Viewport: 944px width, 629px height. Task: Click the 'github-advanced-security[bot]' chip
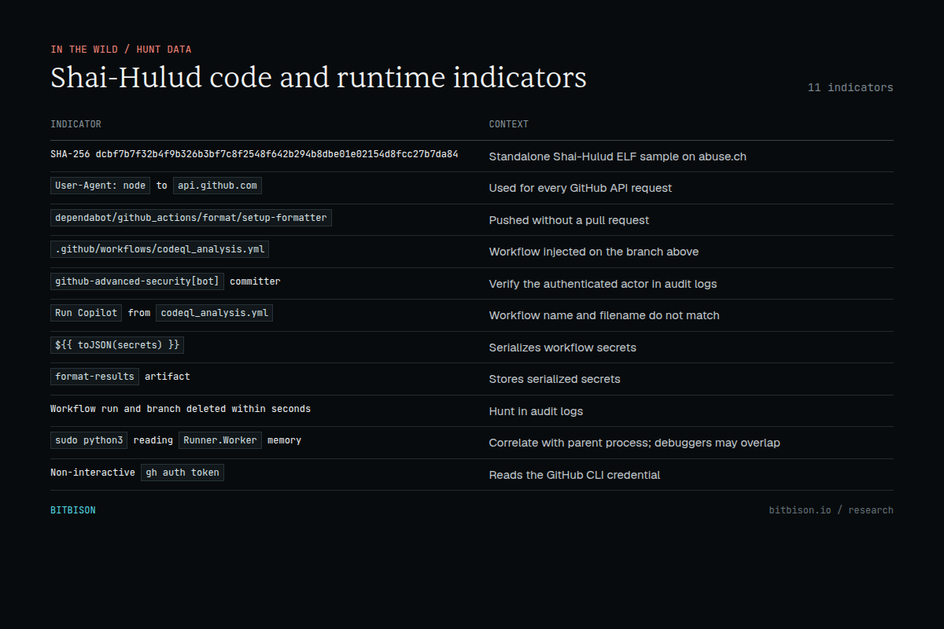click(x=137, y=281)
